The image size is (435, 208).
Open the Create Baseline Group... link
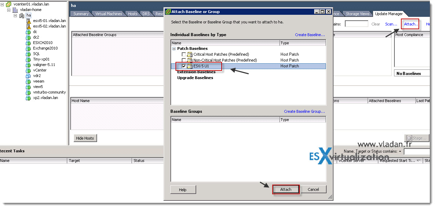304,111
